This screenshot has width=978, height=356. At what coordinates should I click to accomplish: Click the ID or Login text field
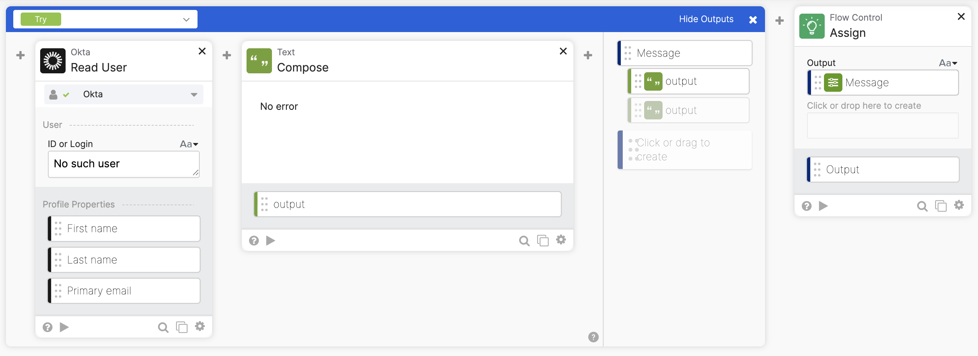[x=123, y=164]
